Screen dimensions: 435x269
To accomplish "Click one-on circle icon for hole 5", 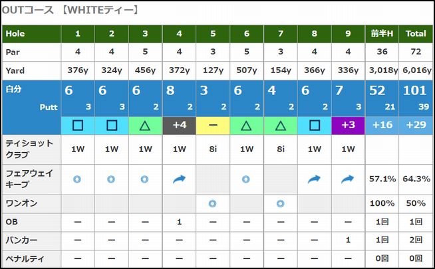I will tap(213, 203).
